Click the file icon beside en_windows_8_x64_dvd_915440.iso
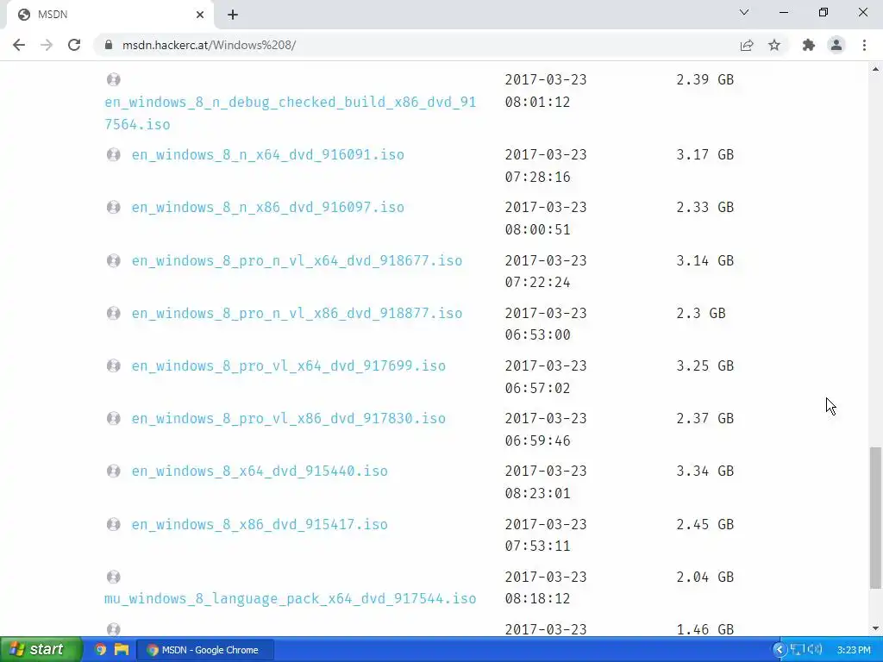 pos(113,471)
